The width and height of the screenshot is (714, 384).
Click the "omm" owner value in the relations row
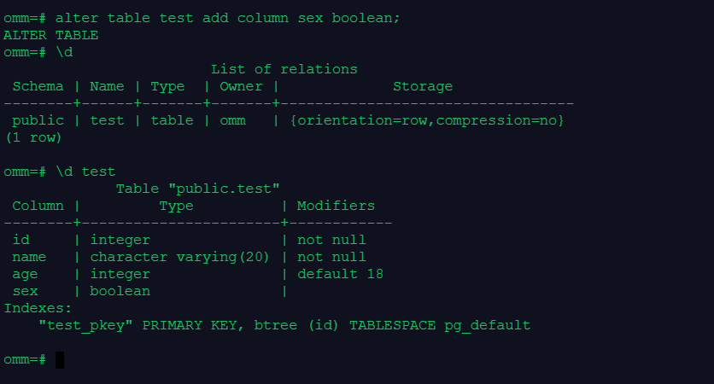[232, 120]
